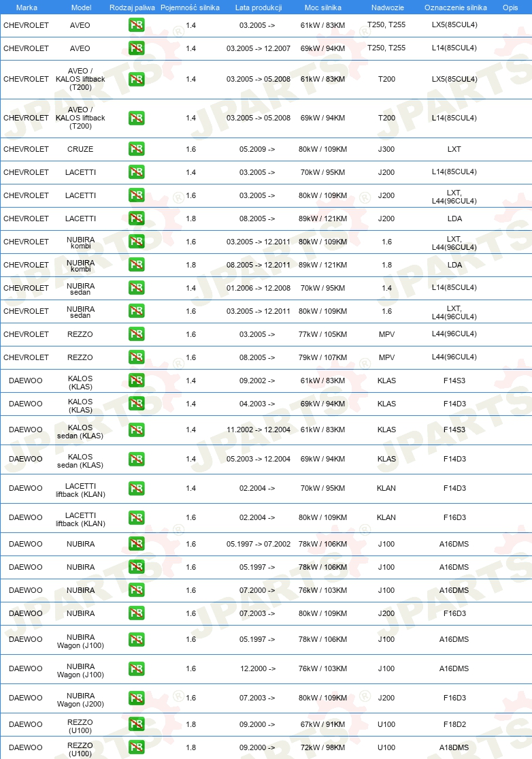532x759 pixels.
Task: Click fuel icon in Nubira Wagon (J100) 78kW row
Action: (136, 639)
